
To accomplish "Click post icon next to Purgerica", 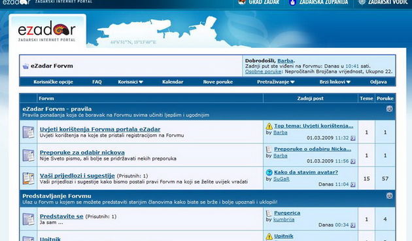I will pyautogui.click(x=269, y=213).
